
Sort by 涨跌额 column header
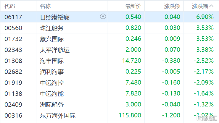(172, 6)
